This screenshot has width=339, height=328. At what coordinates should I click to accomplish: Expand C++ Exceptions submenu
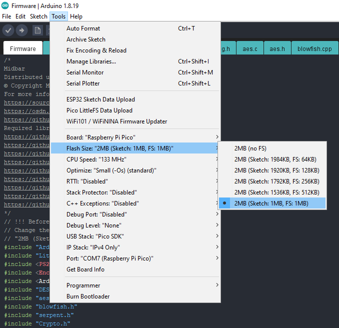(x=135, y=203)
